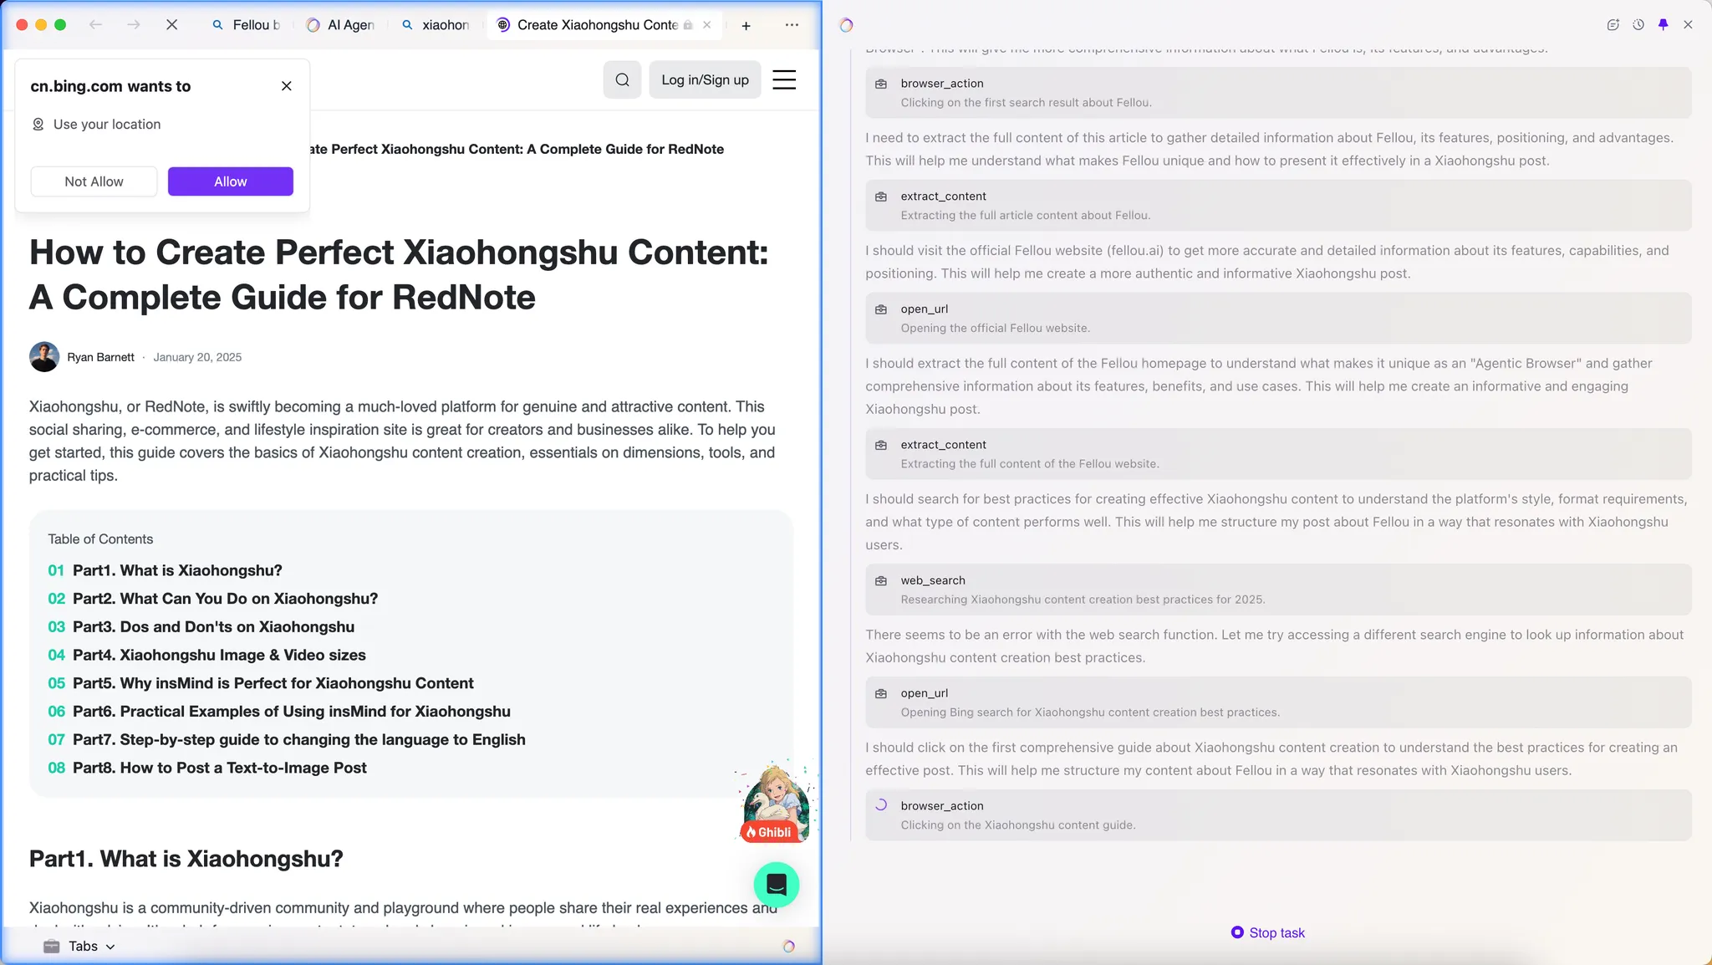Open the three-dots browser menu
Image resolution: width=1712 pixels, height=965 pixels.
(792, 25)
